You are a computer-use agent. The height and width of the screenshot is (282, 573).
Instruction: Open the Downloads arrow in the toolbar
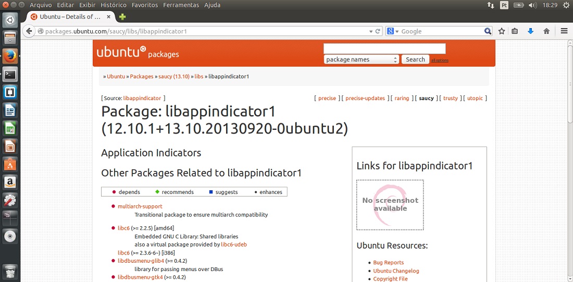pos(530,31)
